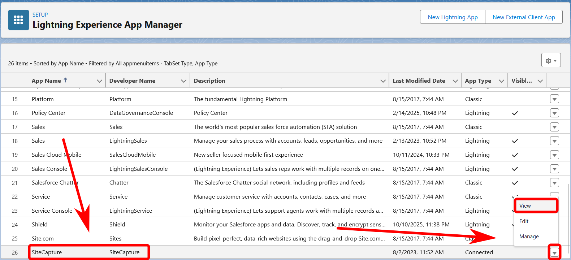This screenshot has height=260, width=571.
Task: Click the LightningService developer name
Action: point(131,211)
